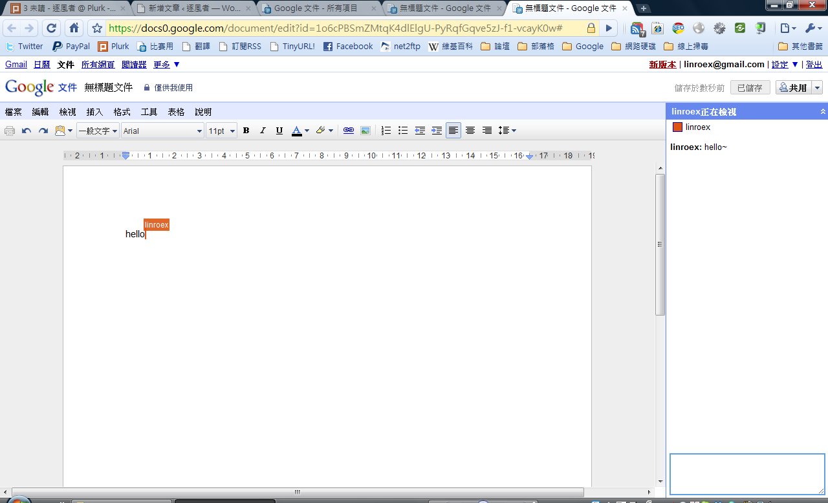
Task: Open the 工具 (Tools) menu
Action: click(149, 112)
